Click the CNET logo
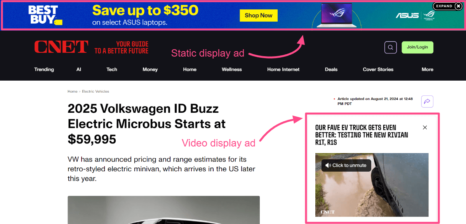 coord(61,47)
